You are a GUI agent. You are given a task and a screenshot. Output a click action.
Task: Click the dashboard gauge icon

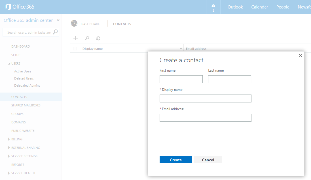74,23
